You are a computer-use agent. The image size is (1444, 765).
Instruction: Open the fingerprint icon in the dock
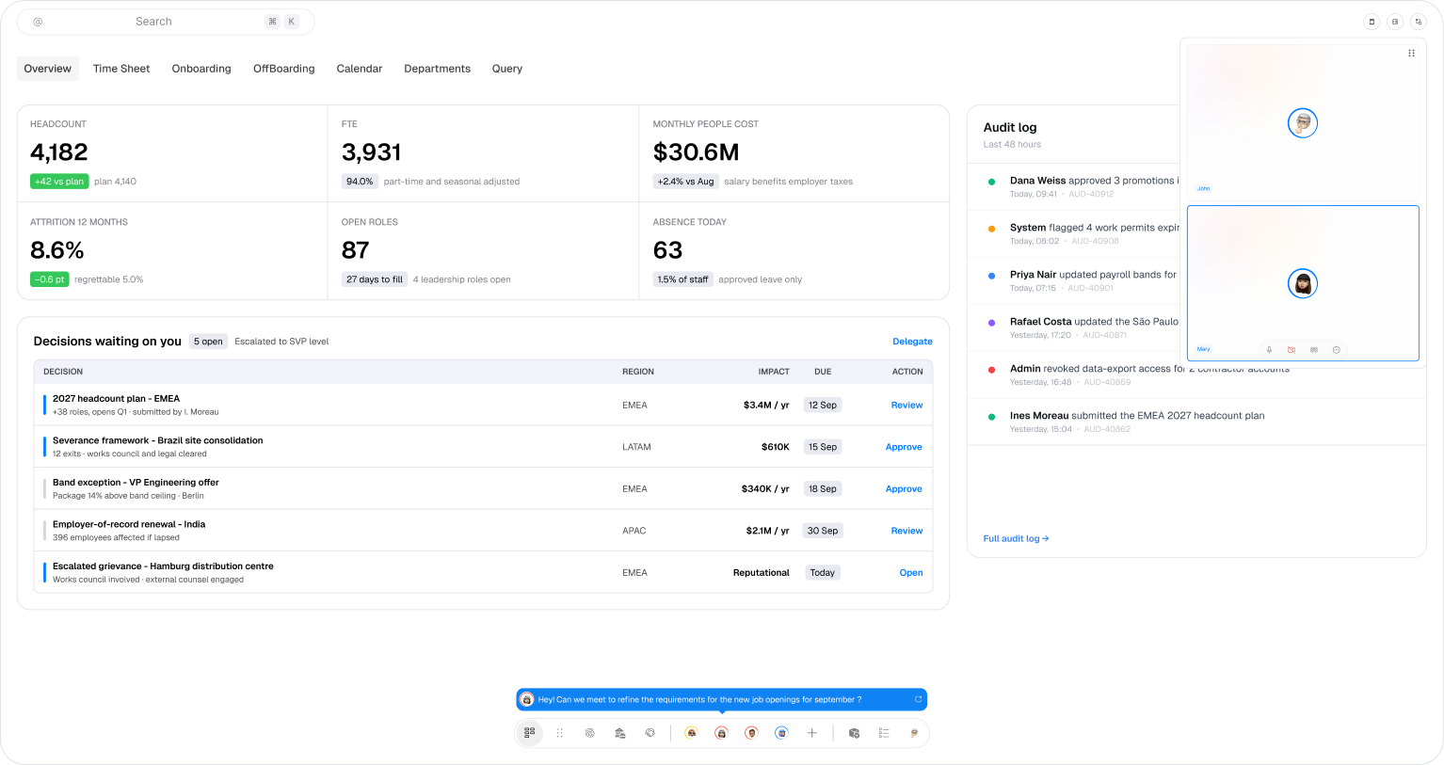[590, 733]
